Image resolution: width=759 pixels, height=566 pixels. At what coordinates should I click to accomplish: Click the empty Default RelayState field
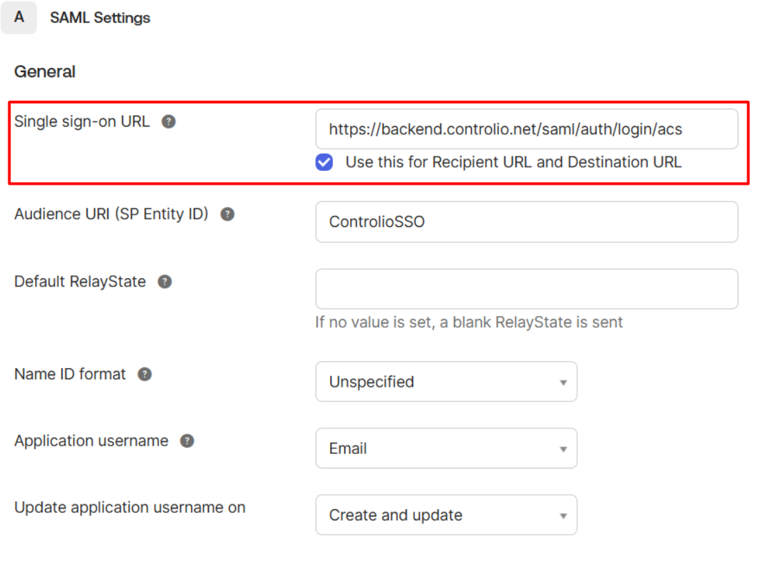(527, 289)
